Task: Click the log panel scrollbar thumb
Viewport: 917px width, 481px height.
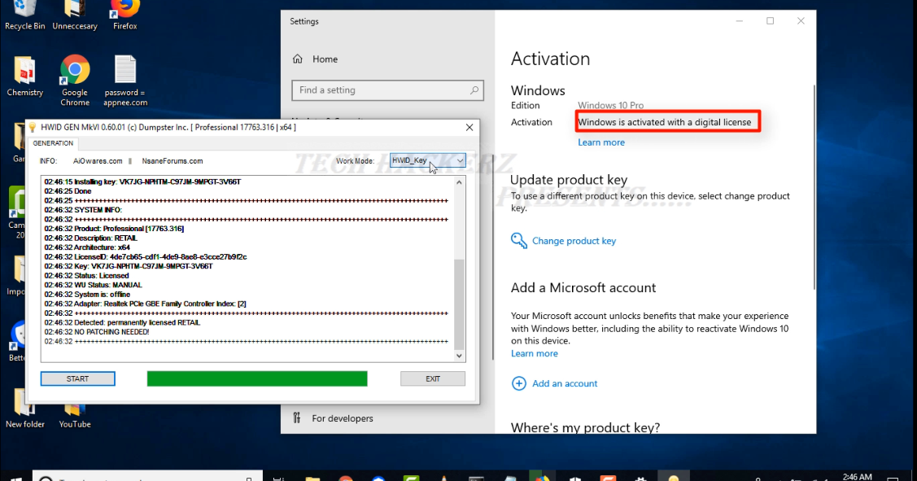Action: point(459,304)
